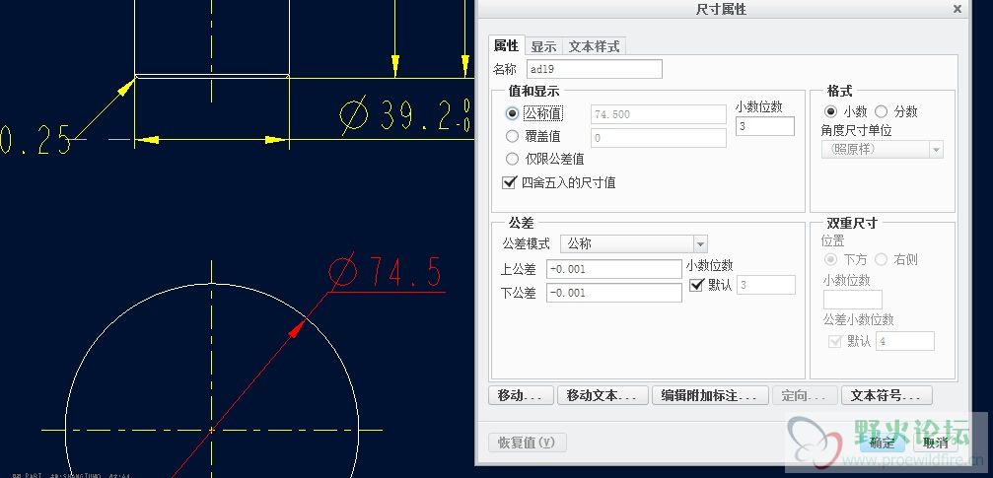Screen dimensions: 993x478
Task: Choose the 小数 format radio button
Action: tap(831, 111)
